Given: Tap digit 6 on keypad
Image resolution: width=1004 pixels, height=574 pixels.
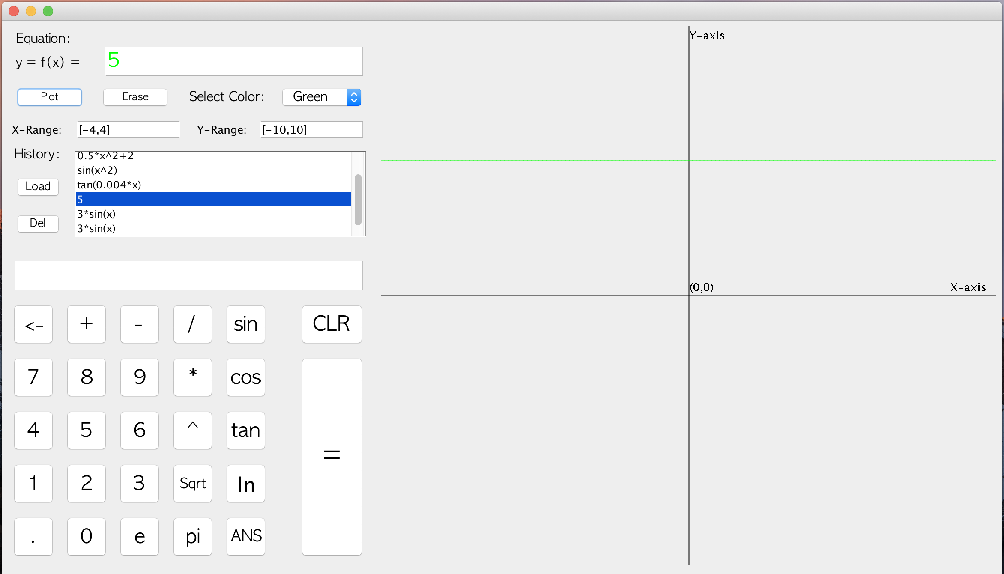Looking at the screenshot, I should [140, 430].
